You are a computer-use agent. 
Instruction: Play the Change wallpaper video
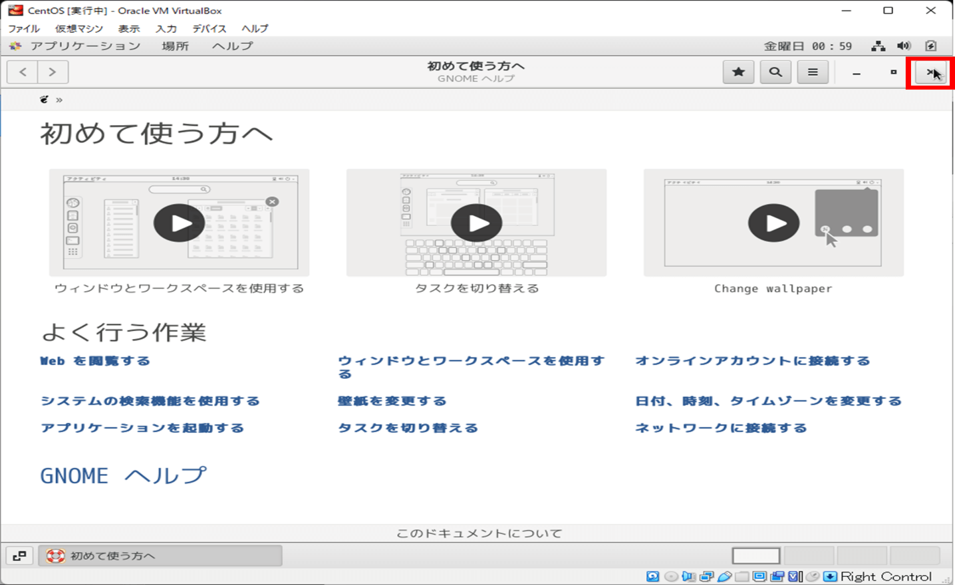(x=773, y=223)
